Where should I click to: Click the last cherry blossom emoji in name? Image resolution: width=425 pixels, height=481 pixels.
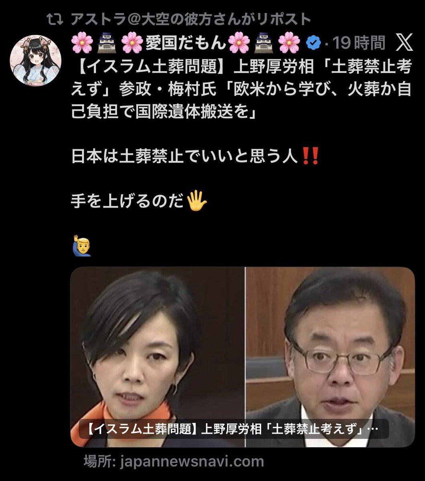click(289, 42)
